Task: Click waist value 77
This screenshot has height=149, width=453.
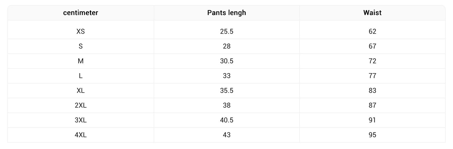Action: [x=372, y=76]
